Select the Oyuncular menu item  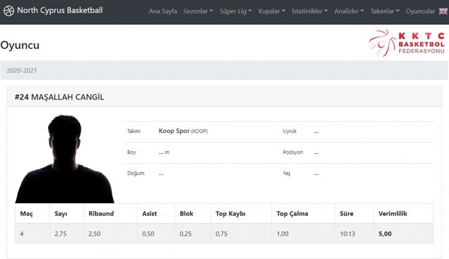coord(420,11)
